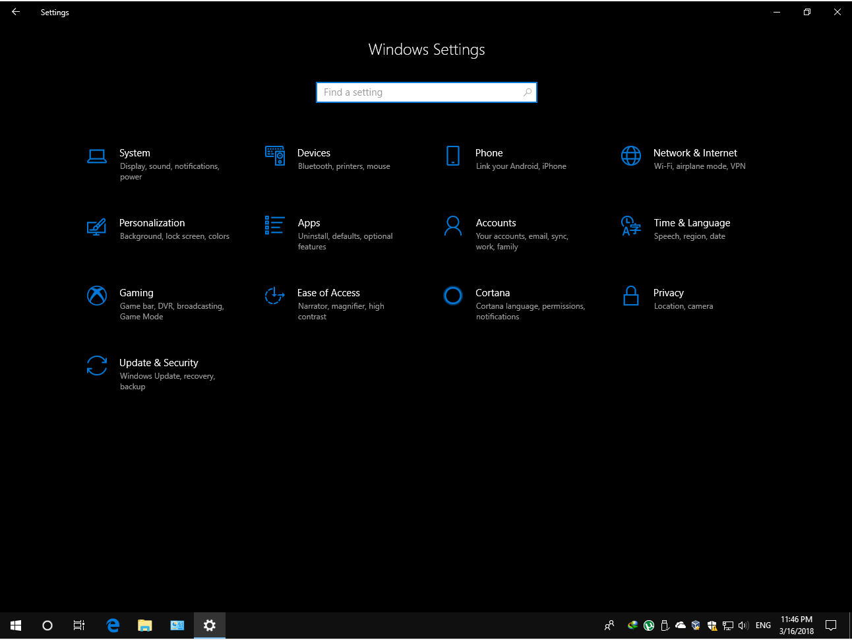Viewport: 852px width, 640px height.
Task: Open the Gaming category title
Action: click(136, 293)
